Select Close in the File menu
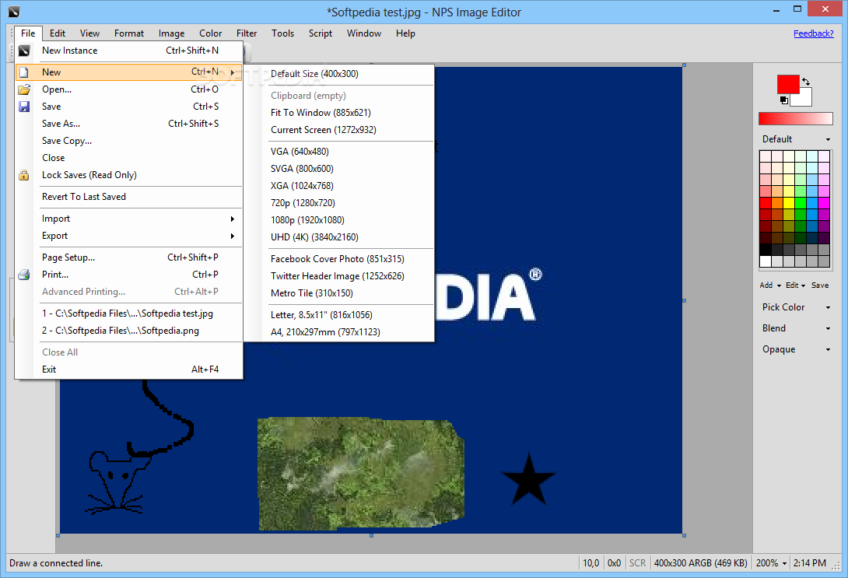848x578 pixels. coord(128,158)
